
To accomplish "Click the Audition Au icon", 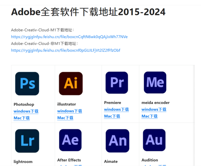I will pyautogui.click(x=154, y=140).
